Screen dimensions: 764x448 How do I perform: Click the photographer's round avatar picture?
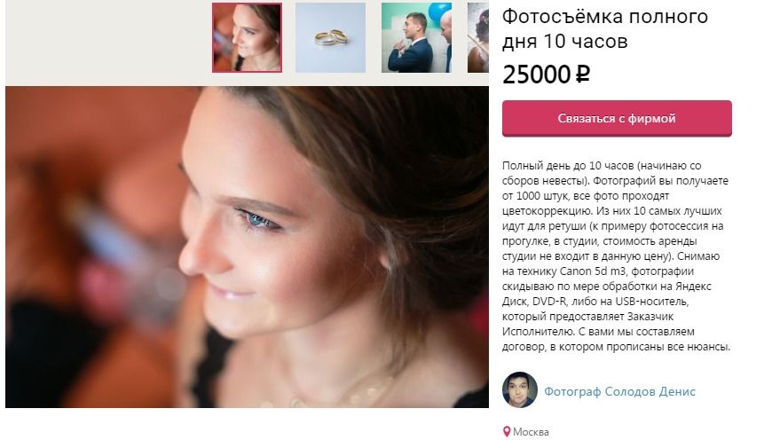coord(520,390)
